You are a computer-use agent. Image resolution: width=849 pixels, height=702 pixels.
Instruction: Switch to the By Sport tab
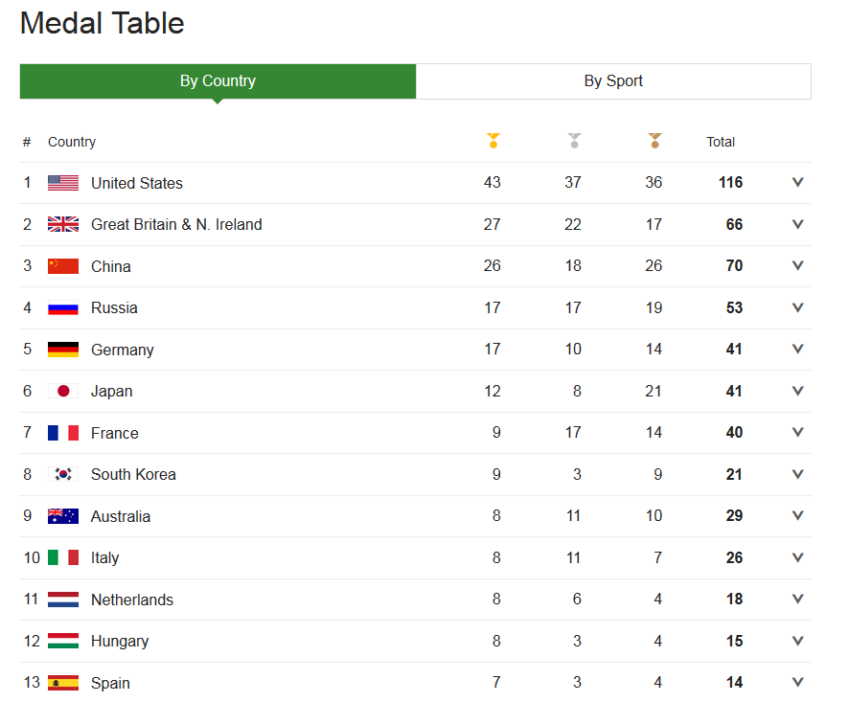click(x=613, y=80)
